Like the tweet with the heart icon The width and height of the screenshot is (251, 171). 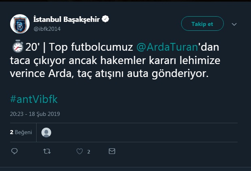click(x=80, y=151)
